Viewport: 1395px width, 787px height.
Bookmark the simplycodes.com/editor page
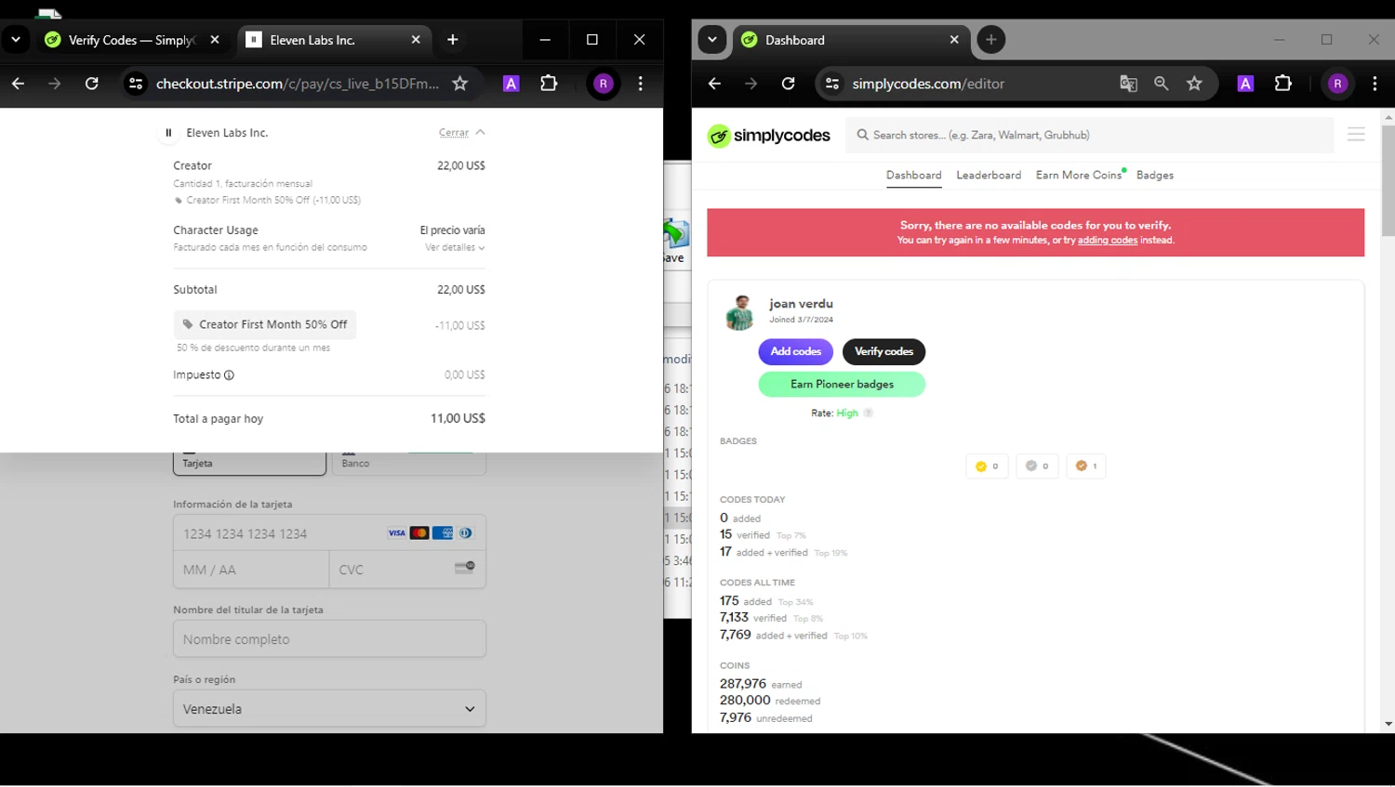(1194, 84)
